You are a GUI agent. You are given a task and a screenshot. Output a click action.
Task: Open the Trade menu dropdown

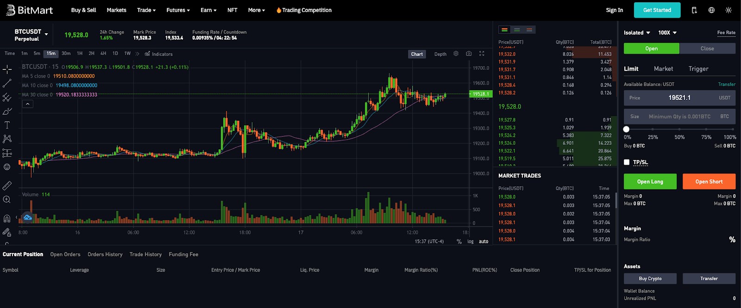(x=146, y=10)
